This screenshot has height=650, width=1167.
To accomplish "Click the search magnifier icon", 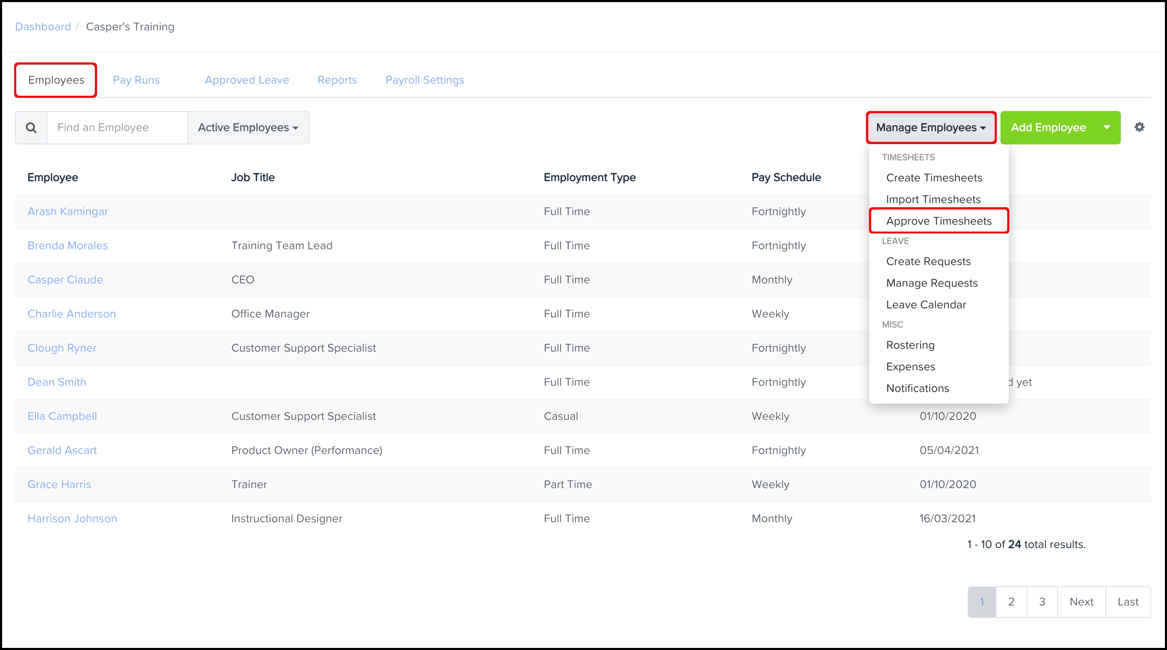I will [x=31, y=128].
